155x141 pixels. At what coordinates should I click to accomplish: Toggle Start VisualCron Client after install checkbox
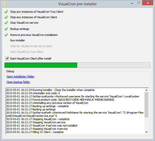click(7, 59)
